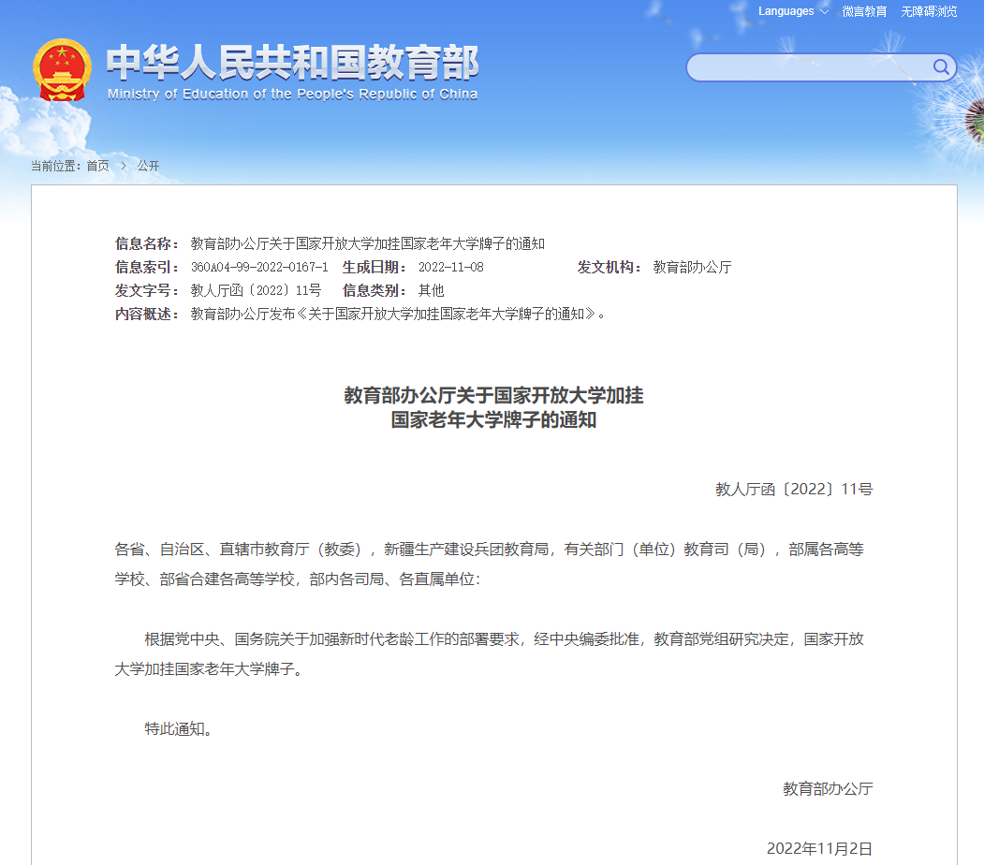Click the 信息类别 label

click(375, 290)
